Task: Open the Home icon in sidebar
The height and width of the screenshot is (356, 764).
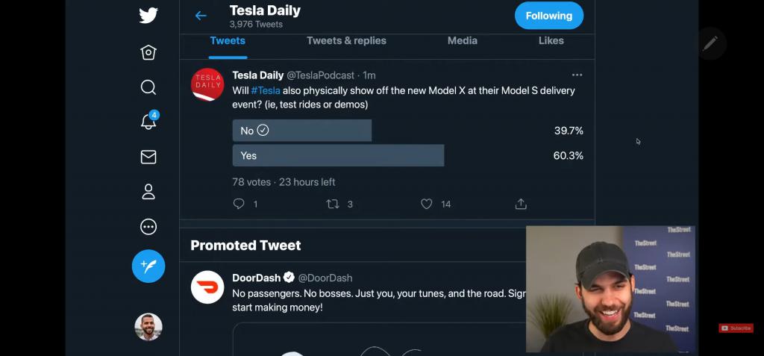Action: coord(148,52)
